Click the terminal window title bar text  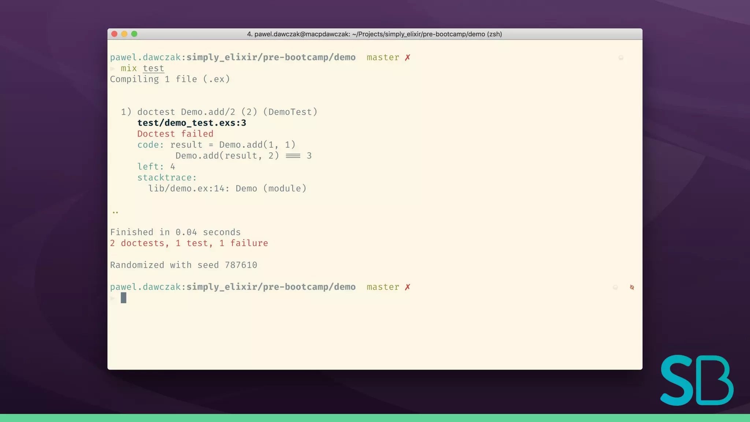pyautogui.click(x=374, y=34)
